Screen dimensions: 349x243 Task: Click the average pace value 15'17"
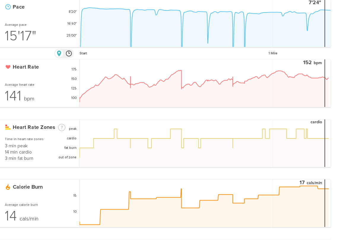[20, 36]
